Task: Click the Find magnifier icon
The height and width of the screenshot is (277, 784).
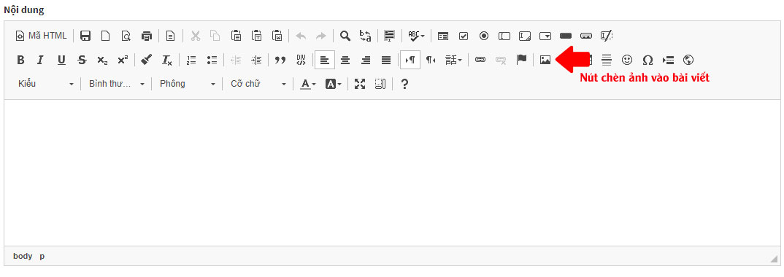Action: [x=345, y=36]
